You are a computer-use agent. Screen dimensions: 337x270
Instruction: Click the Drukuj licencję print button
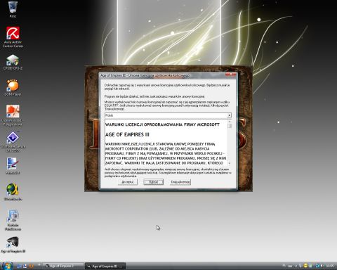[x=180, y=182]
